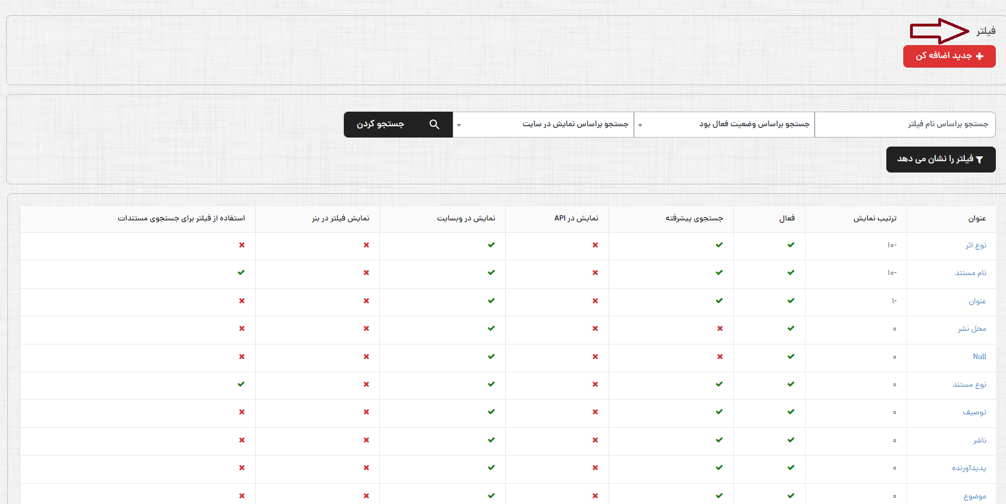Click the "Null" title link
1006x504 pixels.
pyautogui.click(x=979, y=356)
